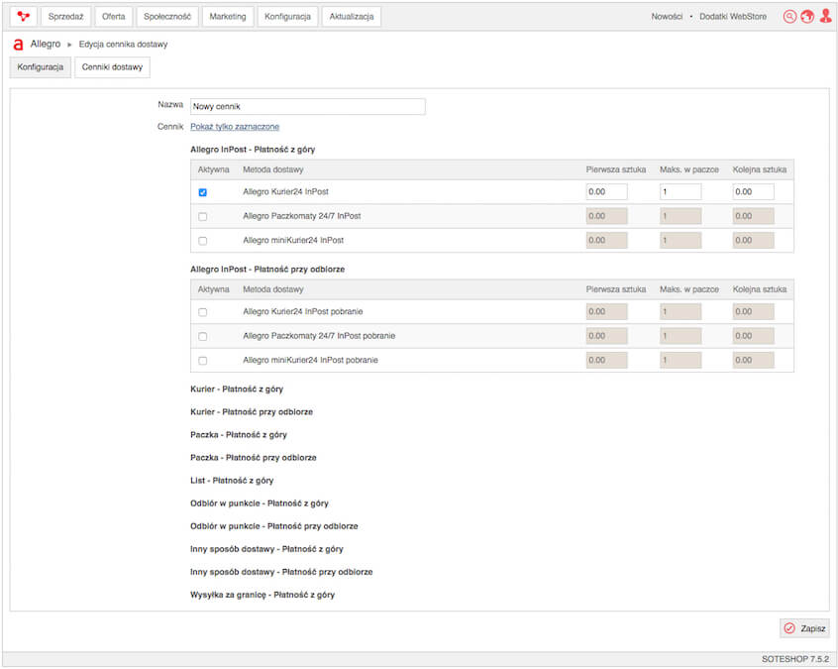
Task: Click the Allegro breadcrumb link
Action: (46, 44)
